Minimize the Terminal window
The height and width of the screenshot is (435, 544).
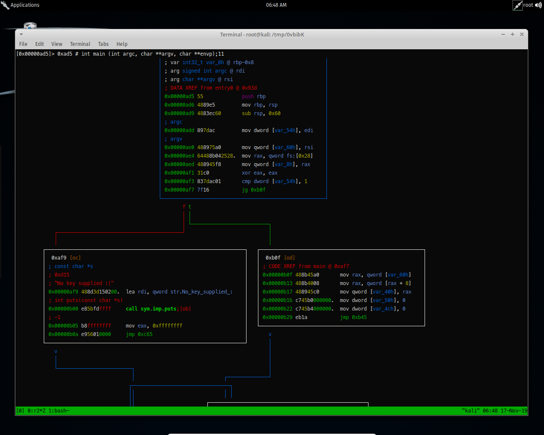pos(503,34)
